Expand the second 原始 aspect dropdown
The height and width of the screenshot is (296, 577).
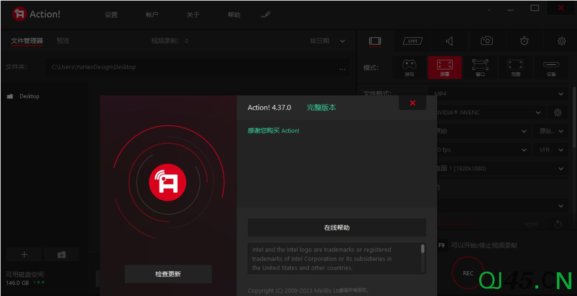coord(551,131)
